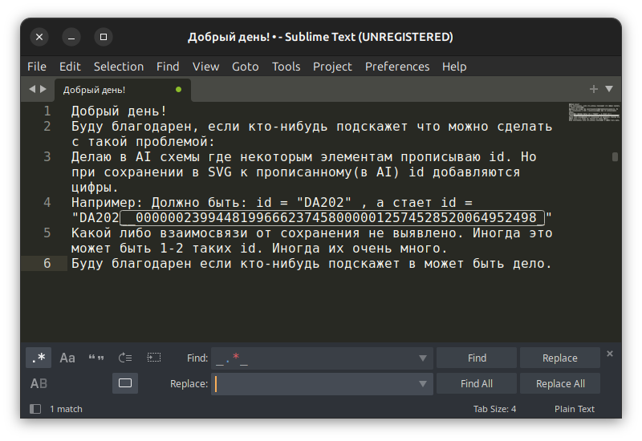Open the Find menu
Screen dimensions: 642x441
[x=168, y=67]
